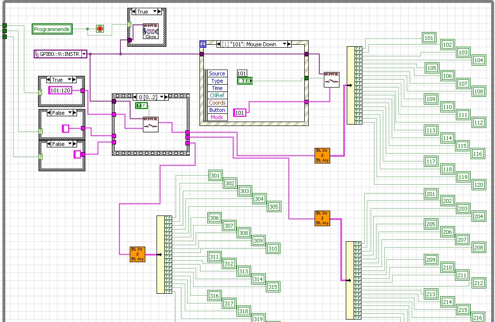
Task: Click boolean indicator terminal 301
Action: tap(215, 176)
